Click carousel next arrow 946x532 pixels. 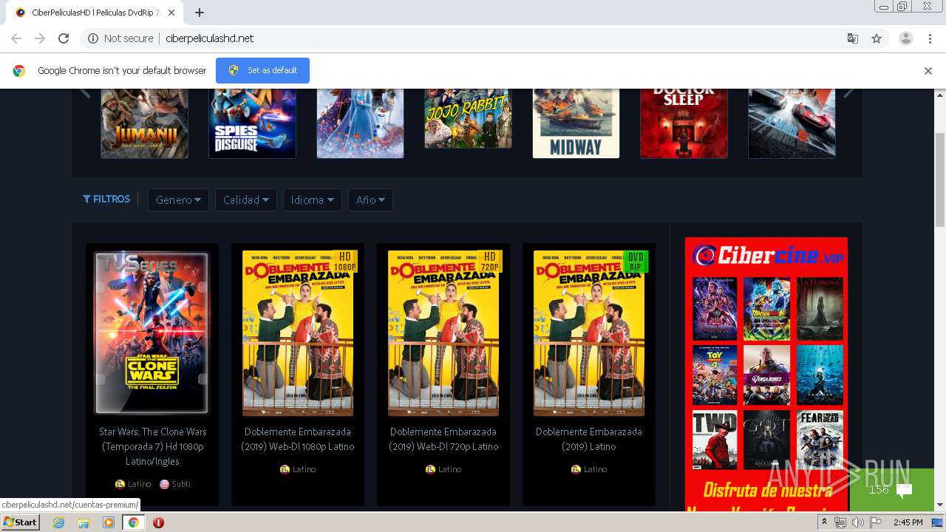click(848, 92)
